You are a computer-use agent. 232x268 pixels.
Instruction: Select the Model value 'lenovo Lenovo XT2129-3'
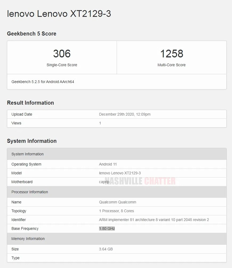pyautogui.click(x=120, y=173)
